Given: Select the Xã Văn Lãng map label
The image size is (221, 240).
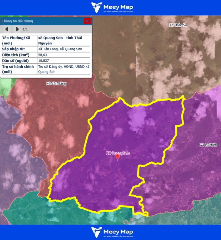Looking at the screenshot, I should pos(56,83).
